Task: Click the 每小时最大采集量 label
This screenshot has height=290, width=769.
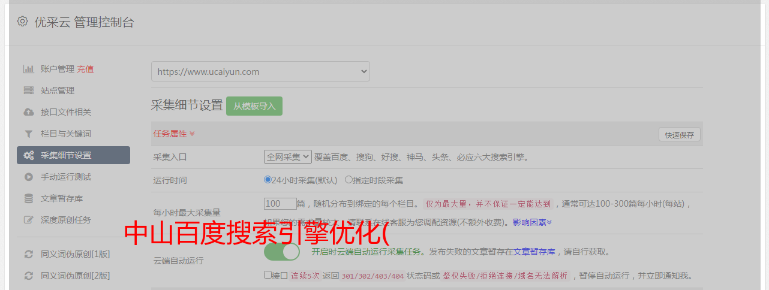Action: [187, 212]
